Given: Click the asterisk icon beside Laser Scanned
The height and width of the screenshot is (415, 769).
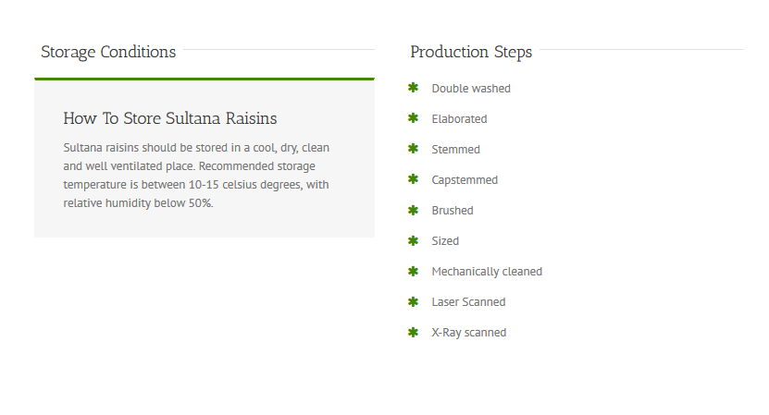Looking at the screenshot, I should [413, 301].
